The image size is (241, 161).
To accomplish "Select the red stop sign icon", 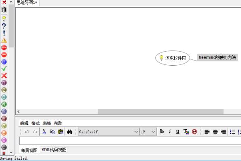I will (x=4, y=47).
